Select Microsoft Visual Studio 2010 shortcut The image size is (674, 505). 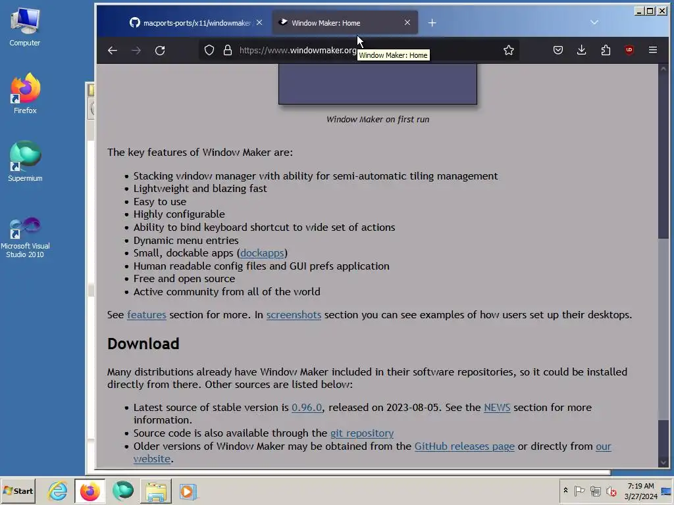25,237
